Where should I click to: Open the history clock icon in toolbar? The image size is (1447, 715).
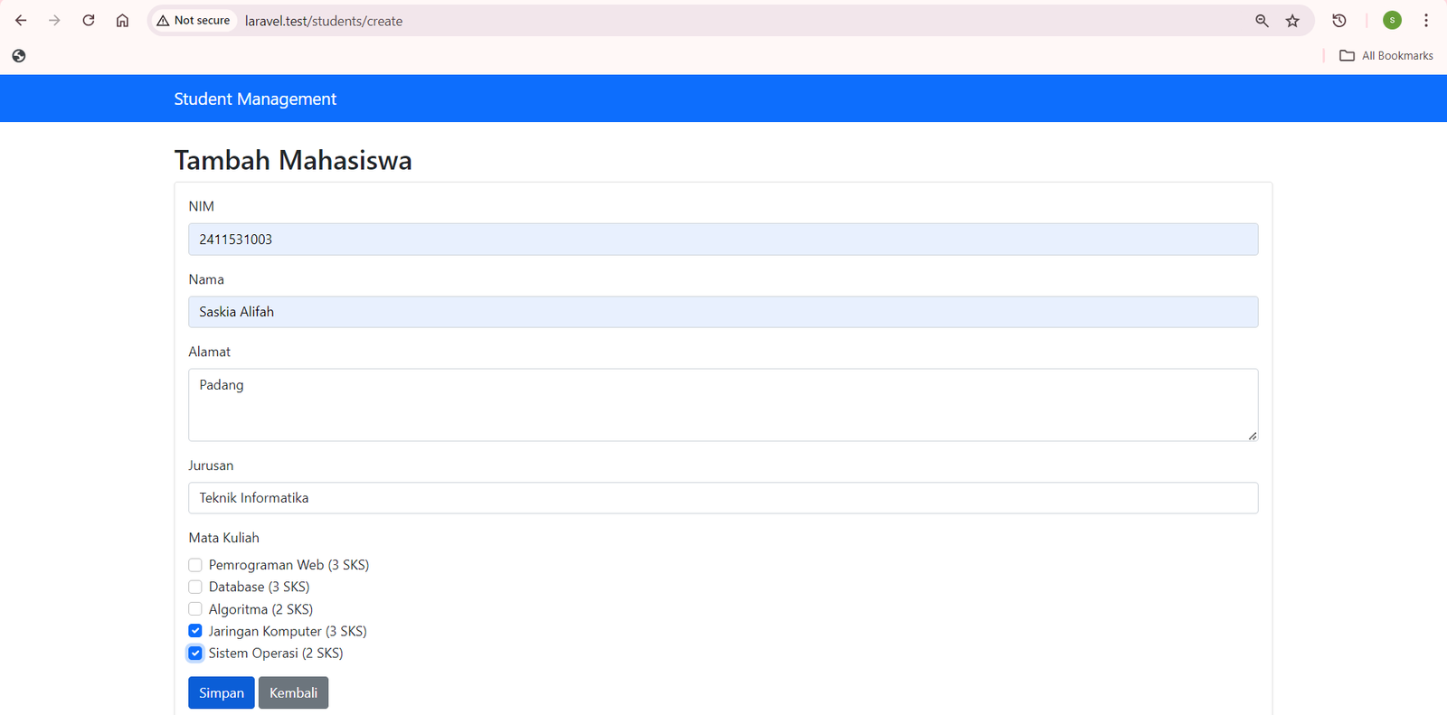[x=1339, y=20]
